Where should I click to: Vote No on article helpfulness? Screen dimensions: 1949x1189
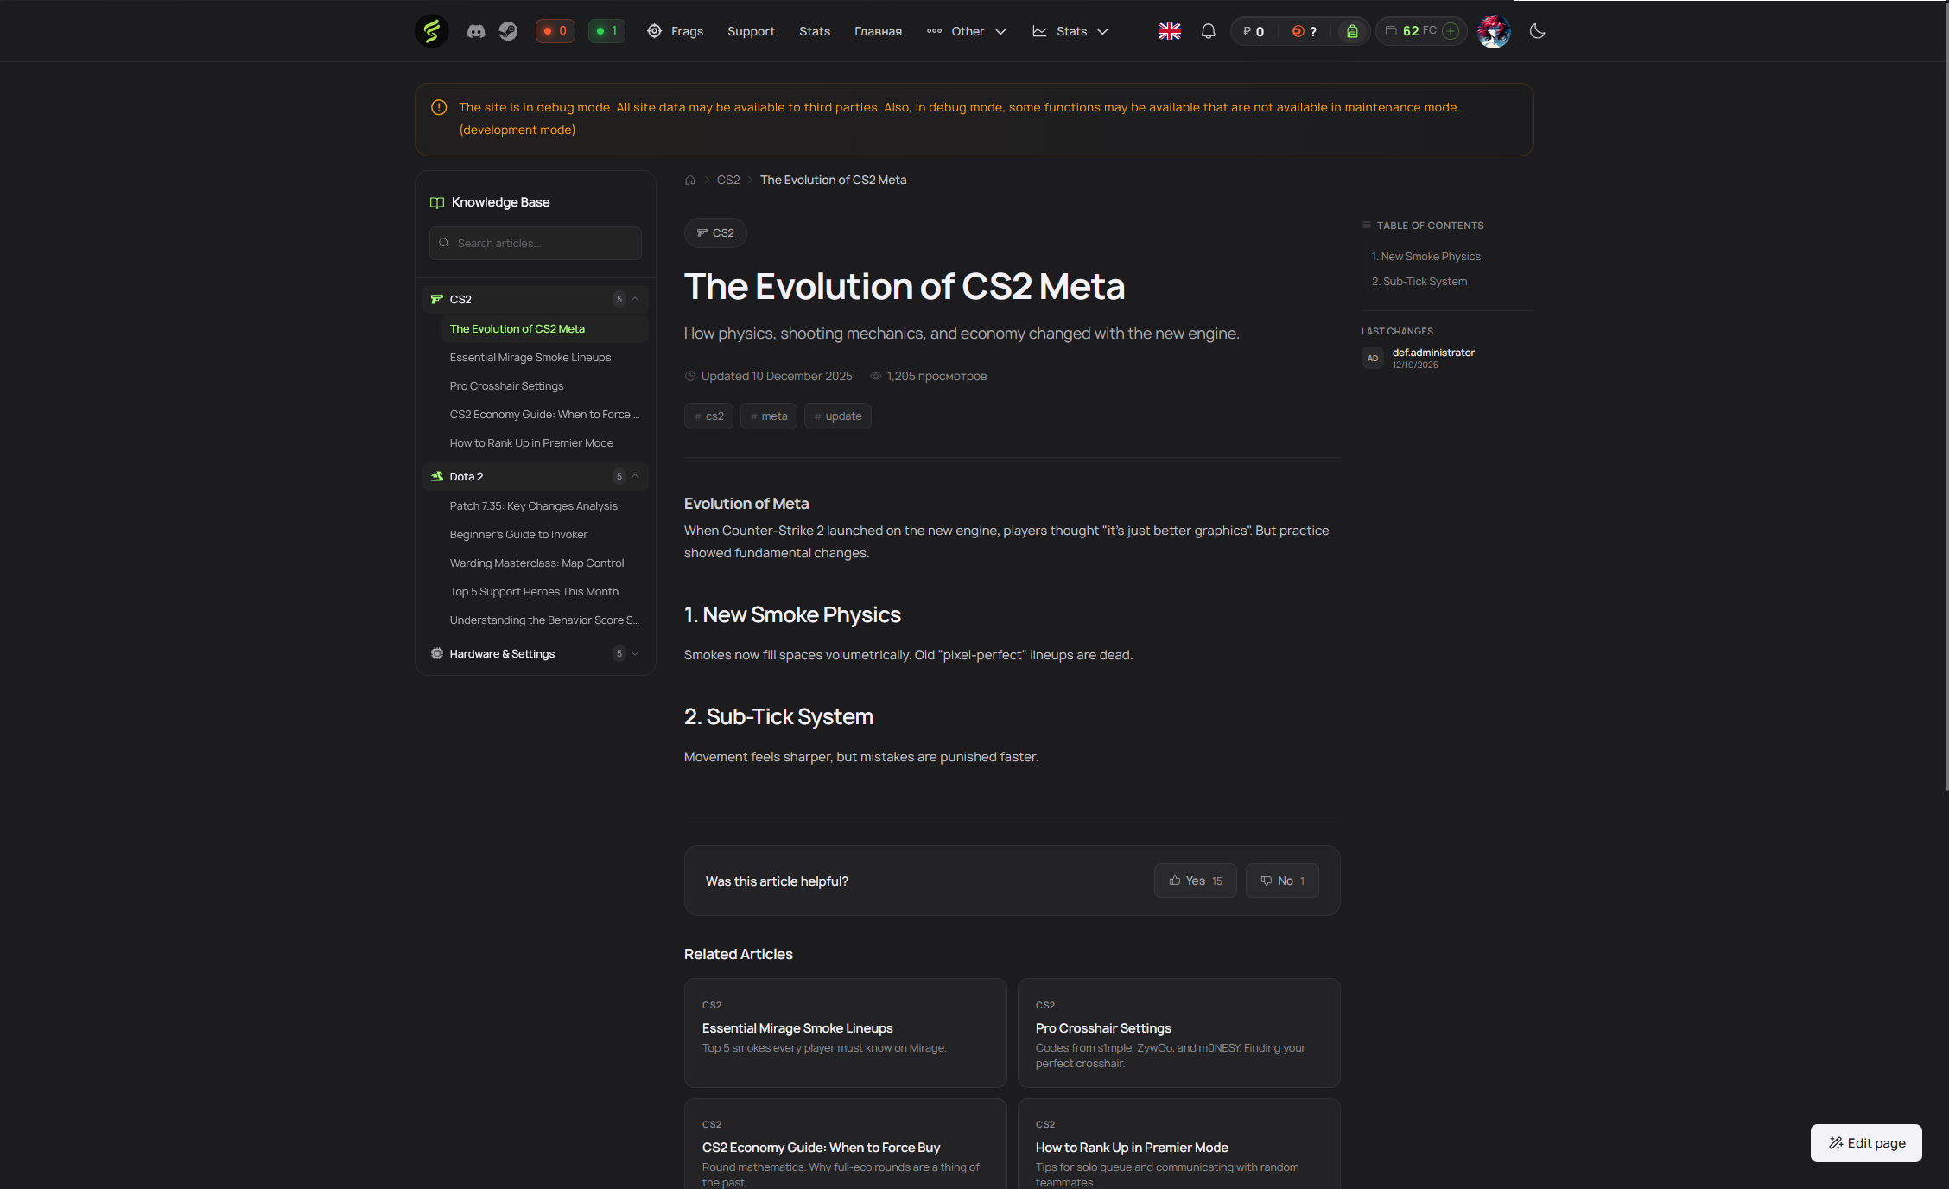click(1282, 881)
